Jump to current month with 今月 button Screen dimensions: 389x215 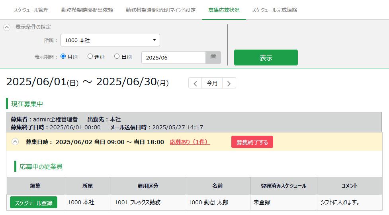pos(212,83)
